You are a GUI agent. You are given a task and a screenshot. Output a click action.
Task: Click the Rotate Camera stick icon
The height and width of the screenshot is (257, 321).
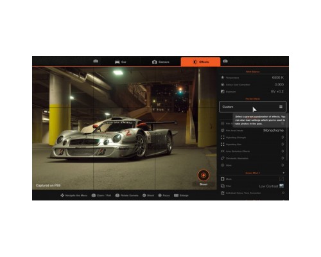117,195
